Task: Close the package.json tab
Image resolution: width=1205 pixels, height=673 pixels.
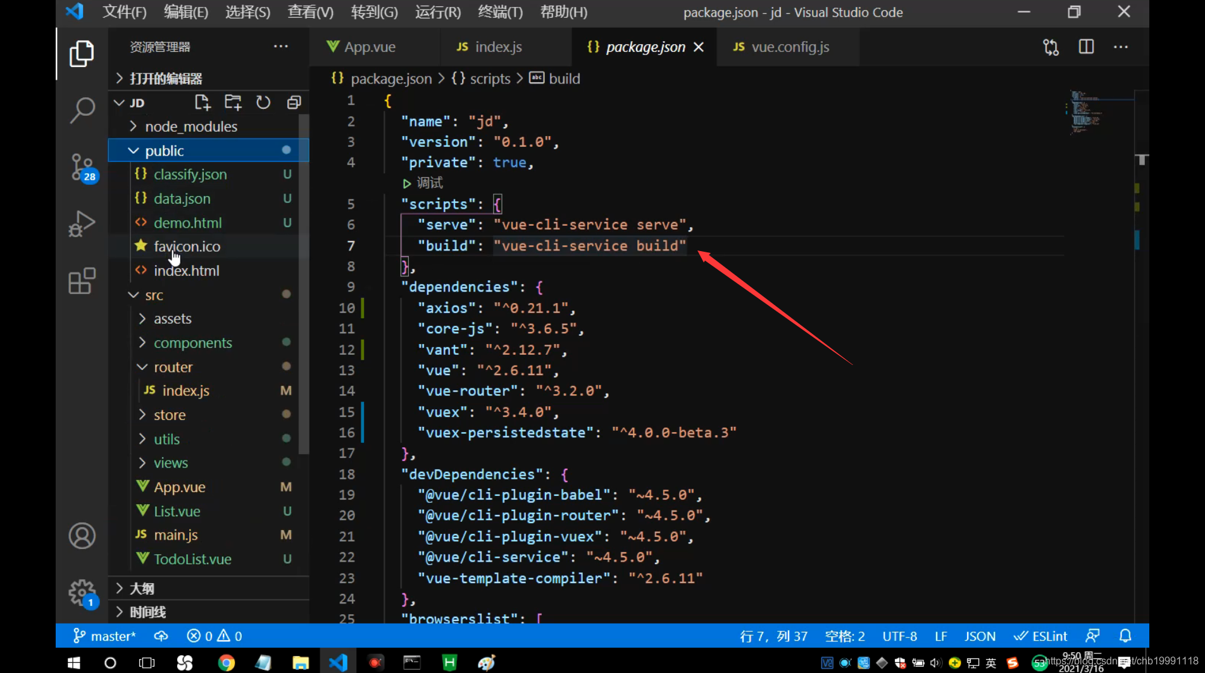Action: click(x=699, y=47)
